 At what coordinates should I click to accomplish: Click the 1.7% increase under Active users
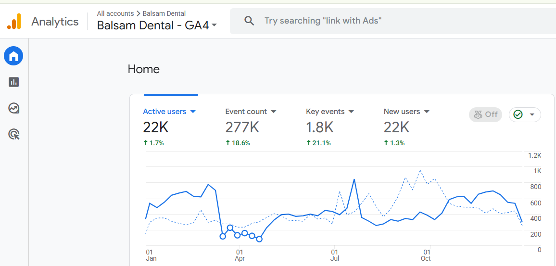153,143
